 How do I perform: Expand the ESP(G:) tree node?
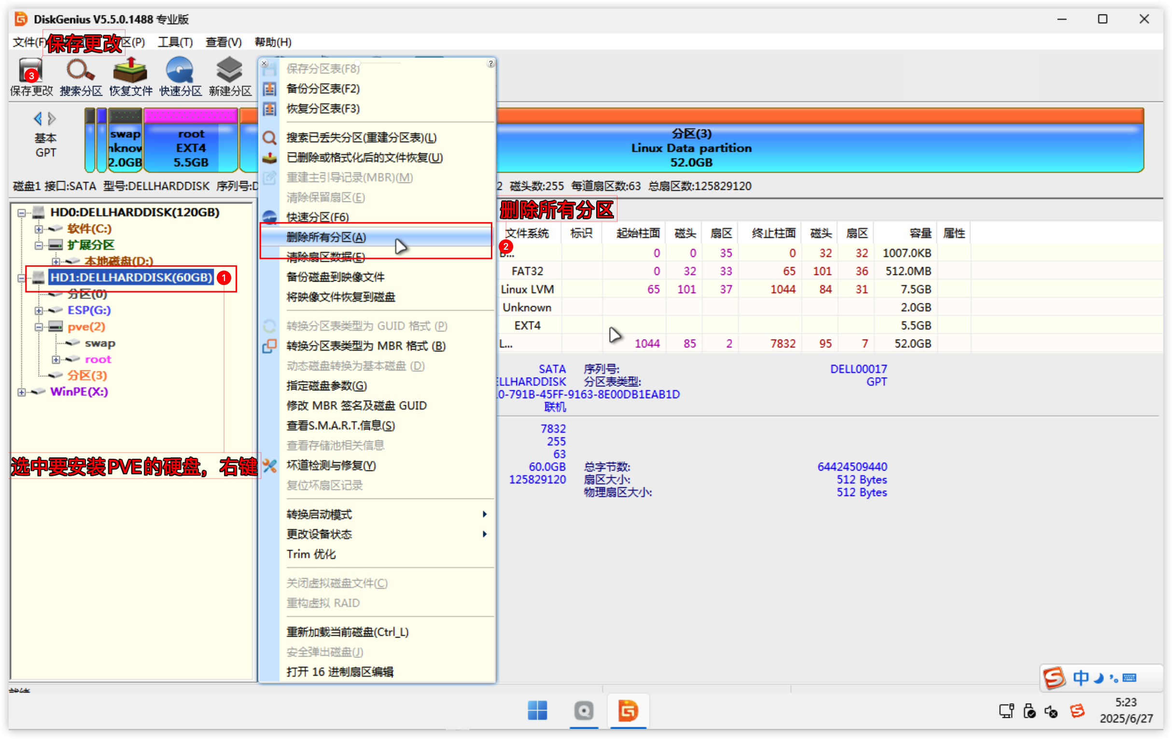(39, 311)
